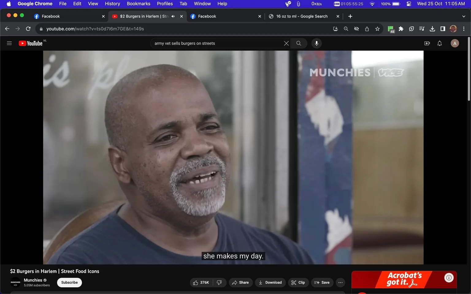Mute the $2 Burgers tab audio

tap(173, 16)
